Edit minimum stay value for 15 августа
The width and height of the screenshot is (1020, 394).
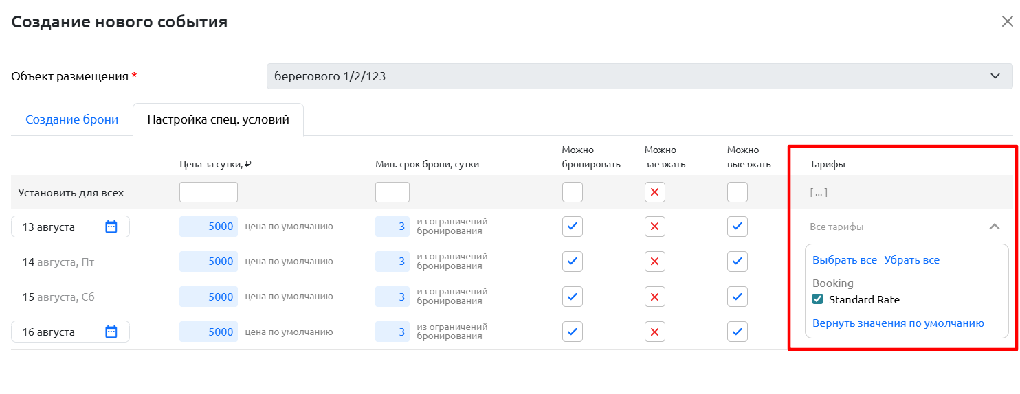tap(392, 297)
